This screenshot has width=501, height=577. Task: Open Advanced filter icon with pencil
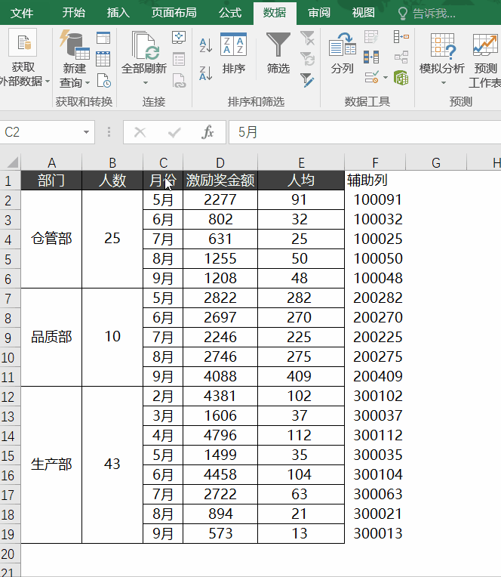click(307, 80)
